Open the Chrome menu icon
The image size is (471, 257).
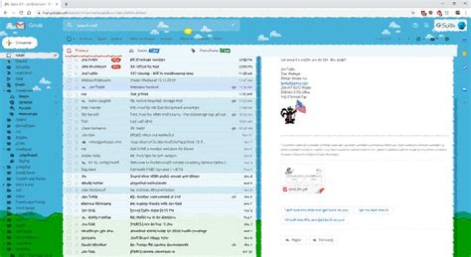466,13
